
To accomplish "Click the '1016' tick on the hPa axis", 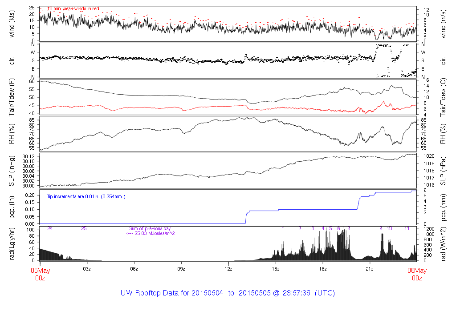I will 429,185.
